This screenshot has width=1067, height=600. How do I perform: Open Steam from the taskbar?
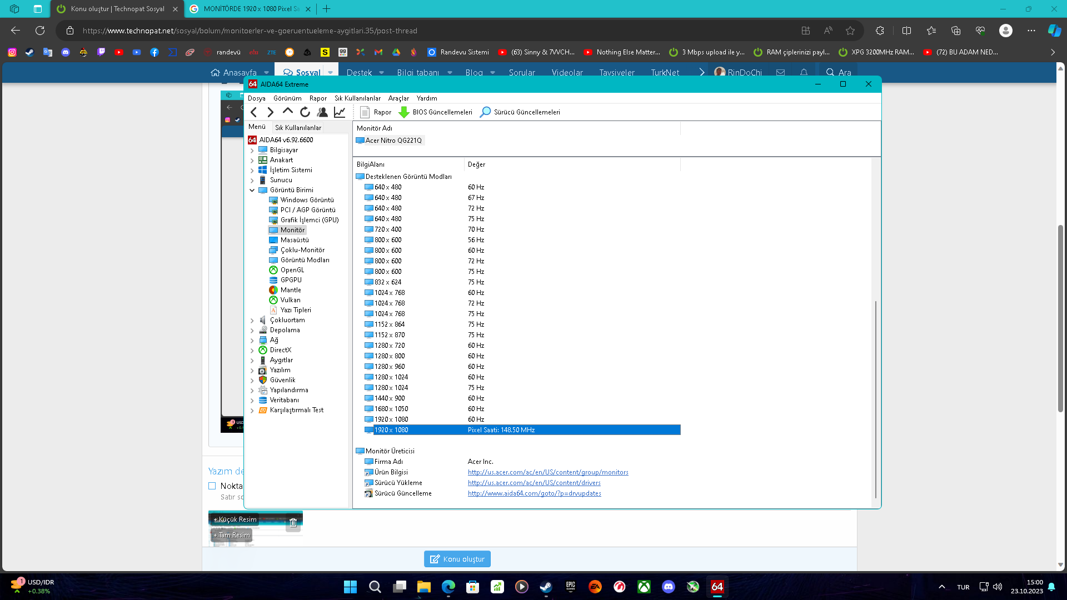click(546, 587)
